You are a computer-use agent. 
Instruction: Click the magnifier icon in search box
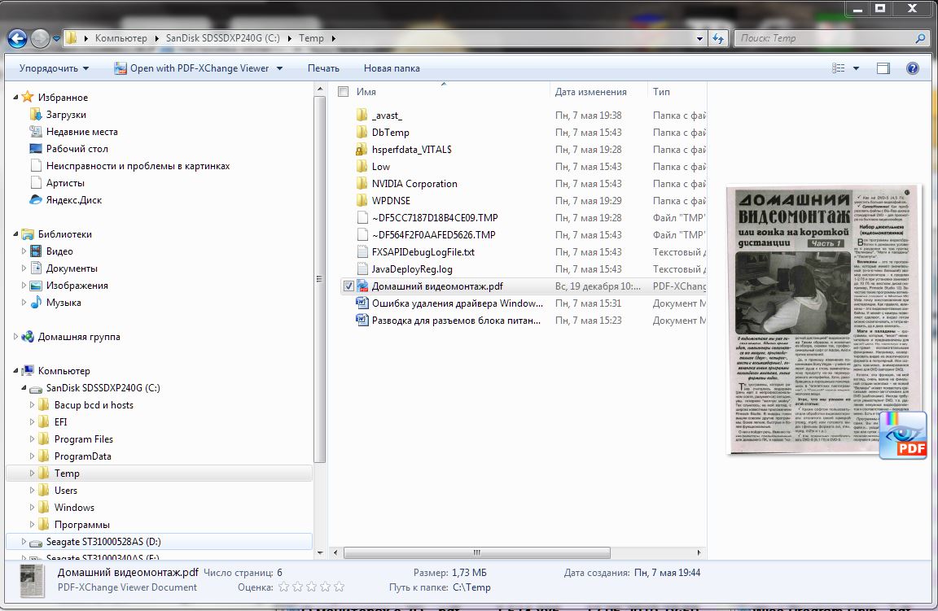(x=920, y=38)
